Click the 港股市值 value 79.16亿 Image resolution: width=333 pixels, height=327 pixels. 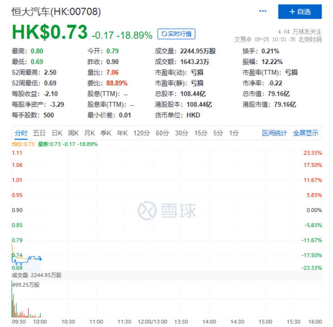(x=285, y=104)
